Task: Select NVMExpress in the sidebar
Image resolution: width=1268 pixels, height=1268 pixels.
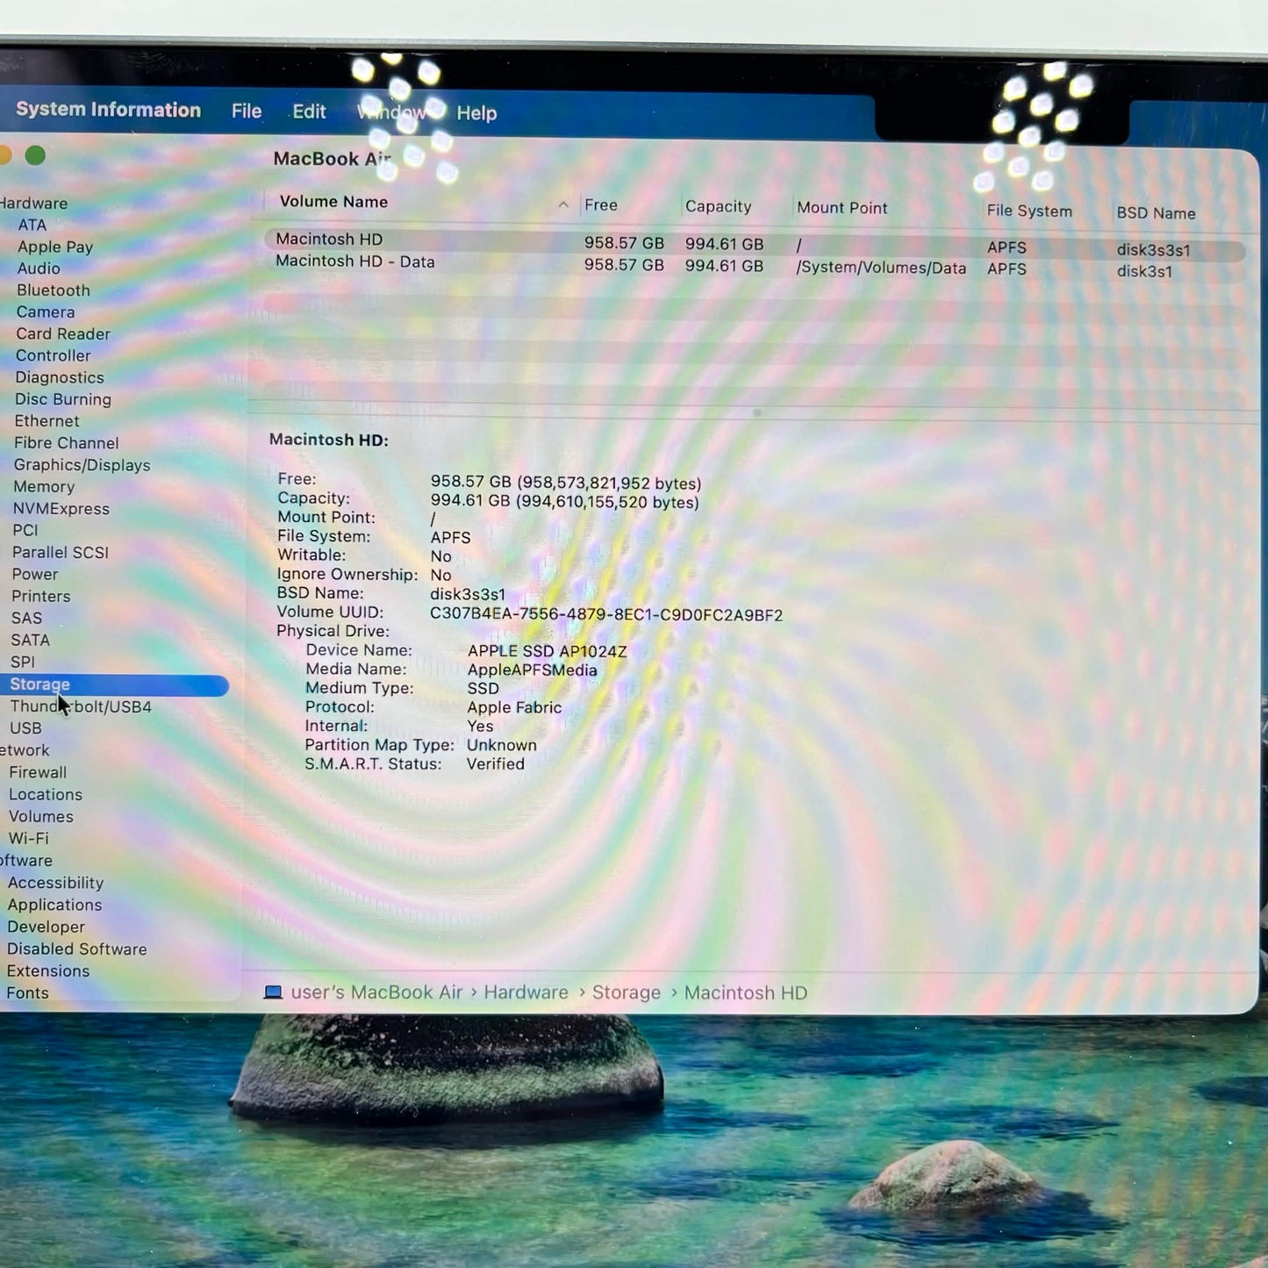Action: coord(61,509)
